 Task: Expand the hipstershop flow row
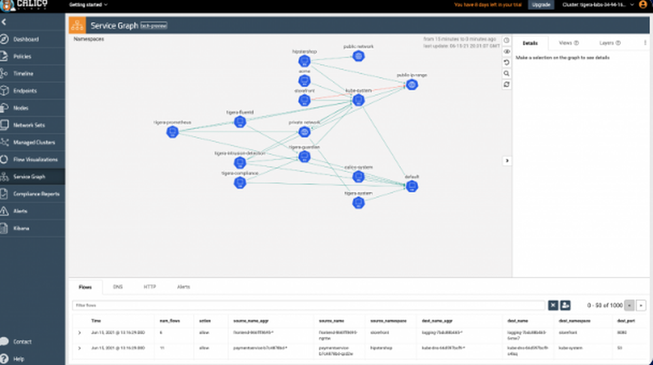coord(79,348)
